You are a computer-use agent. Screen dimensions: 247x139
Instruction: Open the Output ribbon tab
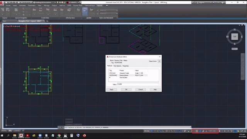pos(54,5)
